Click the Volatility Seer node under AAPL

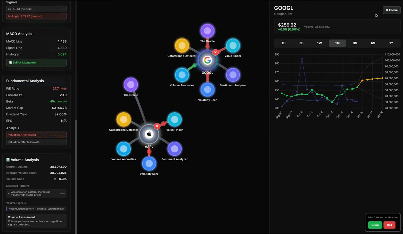[x=149, y=163]
